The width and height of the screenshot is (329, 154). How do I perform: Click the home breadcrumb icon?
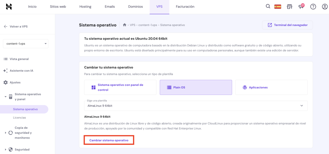[124, 25]
